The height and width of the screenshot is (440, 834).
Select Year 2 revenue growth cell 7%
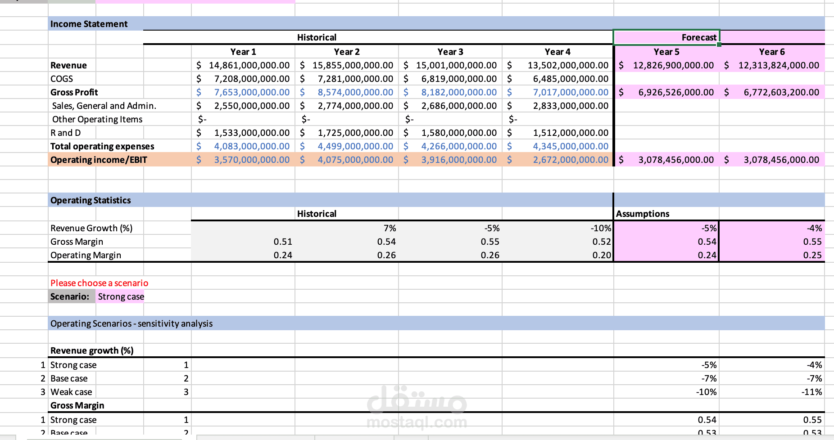[x=347, y=228]
